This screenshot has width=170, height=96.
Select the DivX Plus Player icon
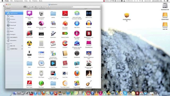[53, 63]
